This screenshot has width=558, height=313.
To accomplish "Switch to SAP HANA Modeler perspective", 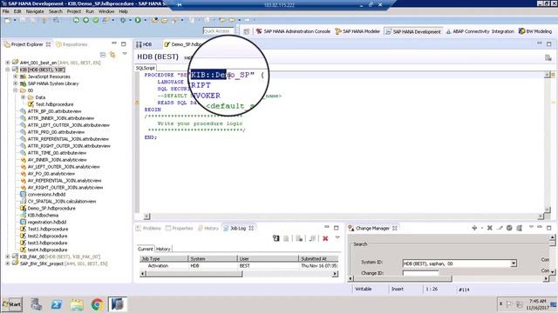I will (357, 31).
